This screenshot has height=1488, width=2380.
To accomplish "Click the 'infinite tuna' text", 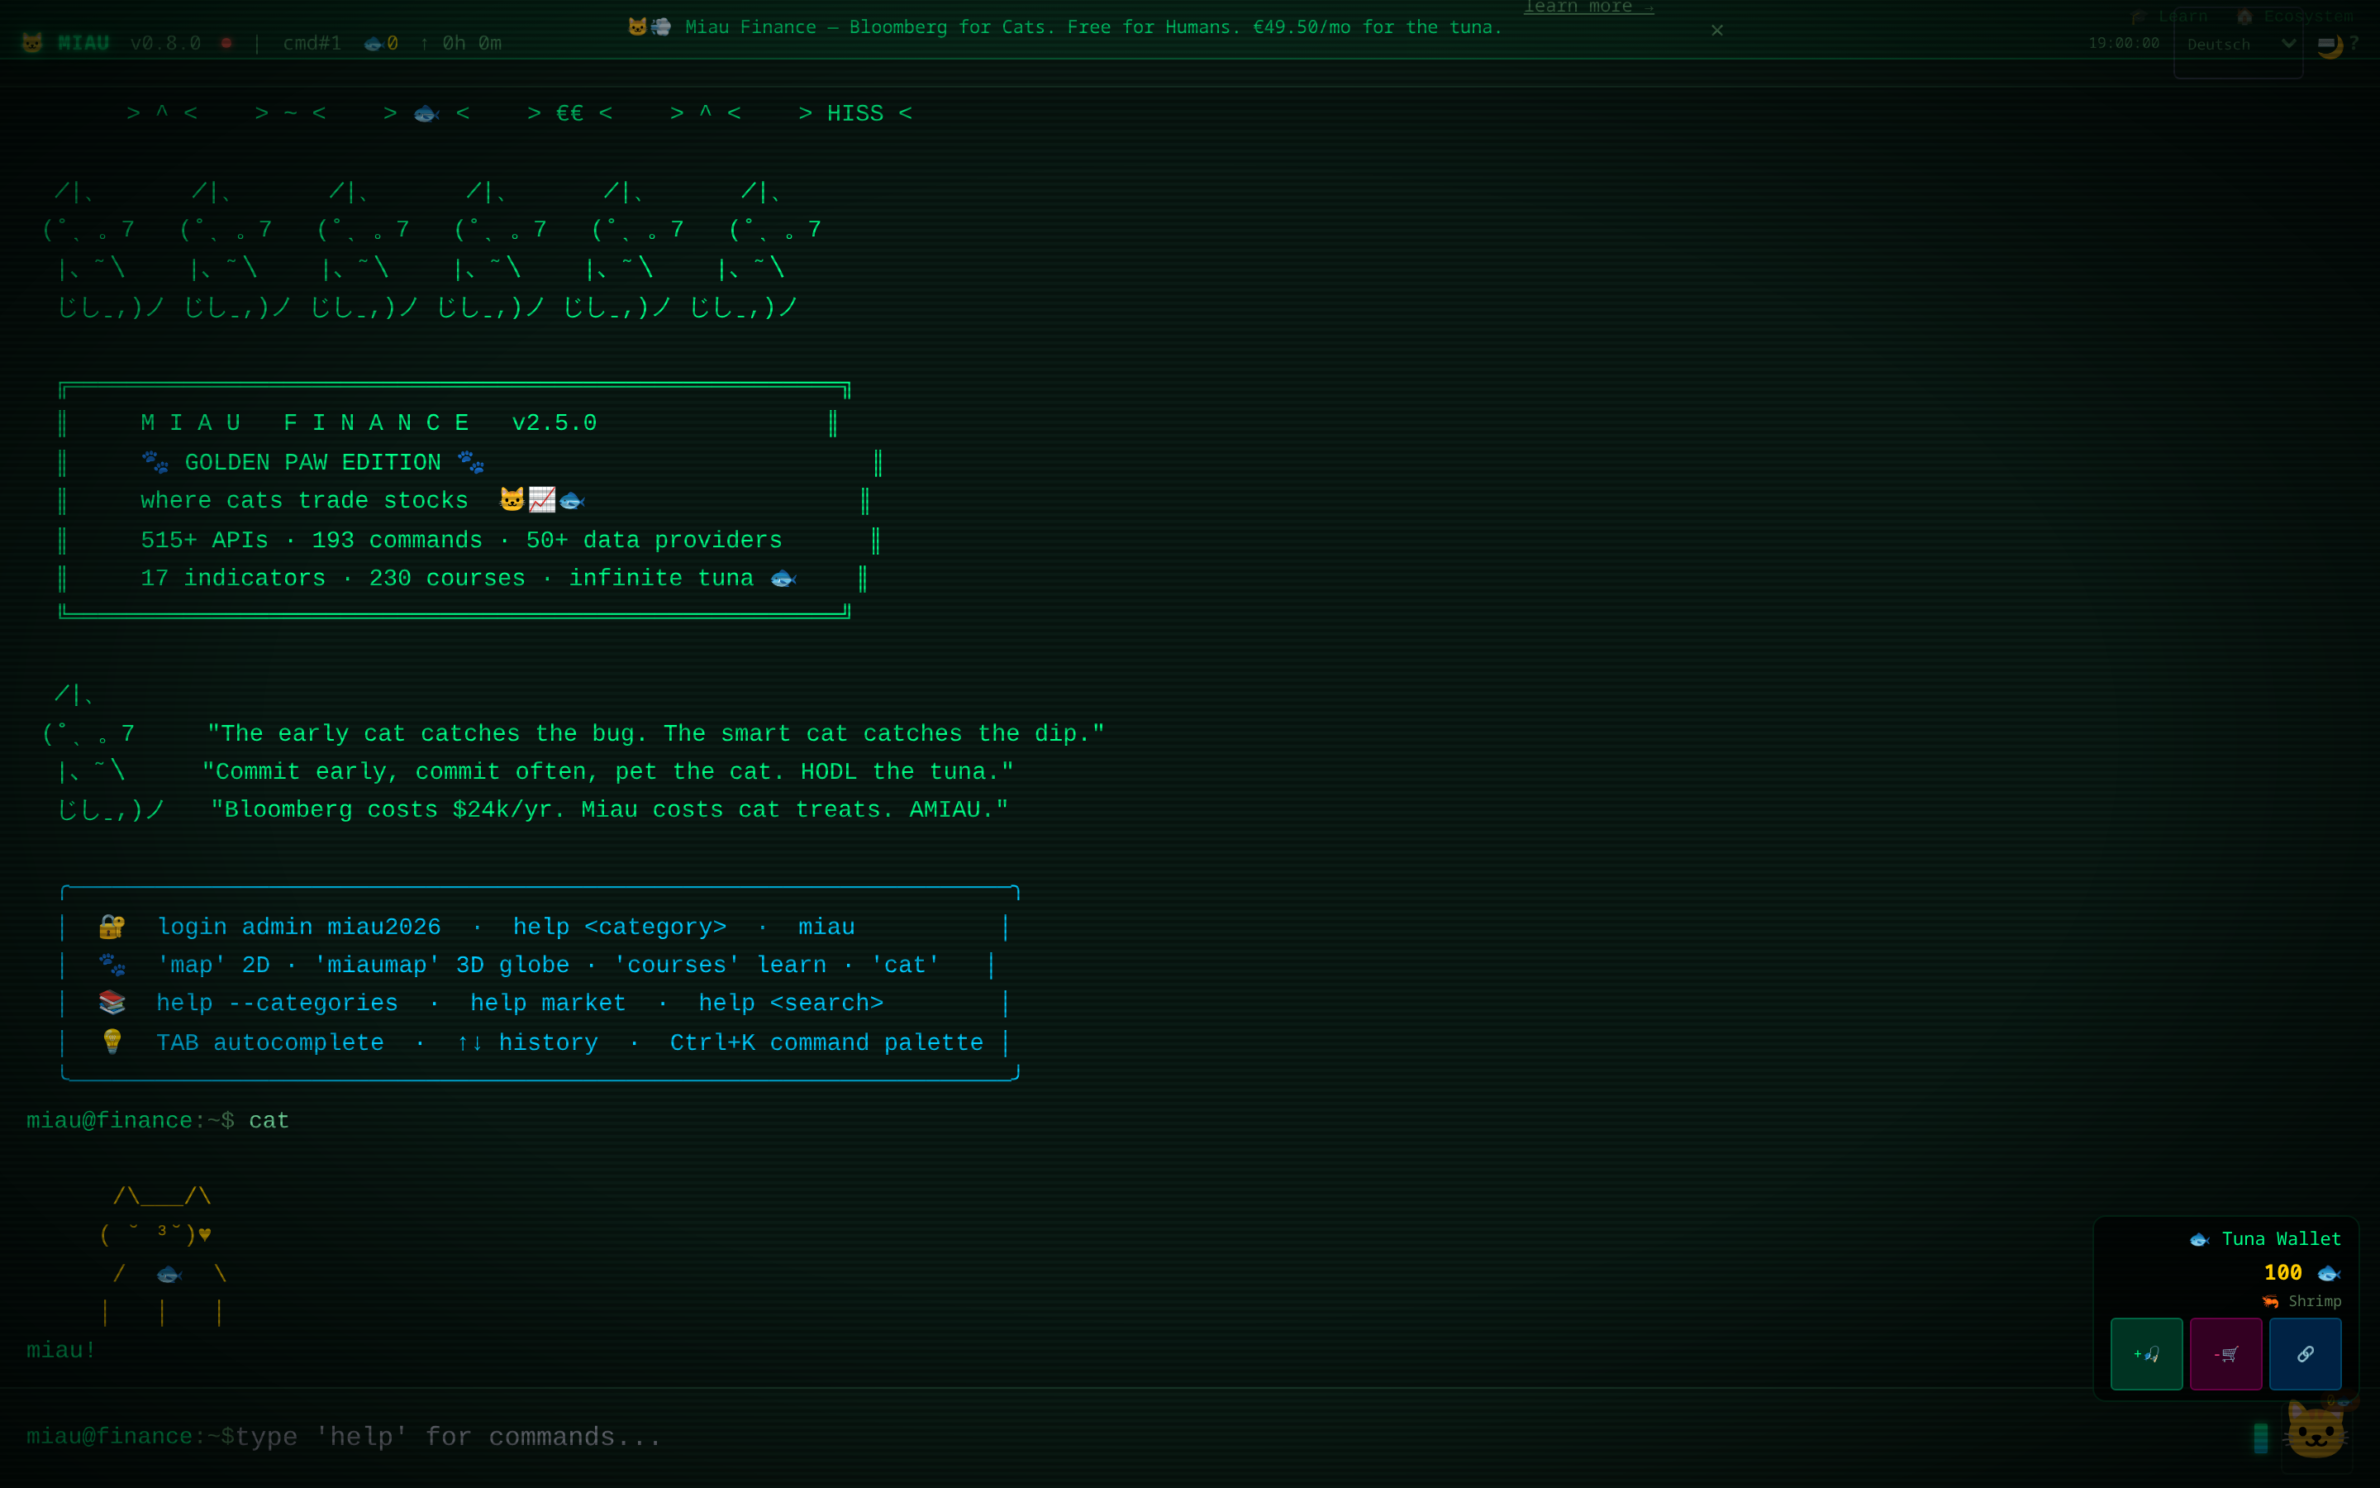I will [662, 579].
